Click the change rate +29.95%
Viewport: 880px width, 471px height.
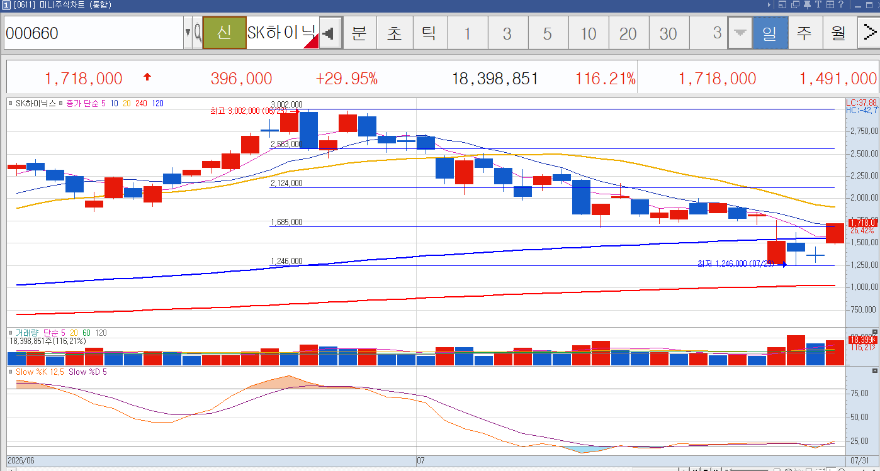(346, 79)
